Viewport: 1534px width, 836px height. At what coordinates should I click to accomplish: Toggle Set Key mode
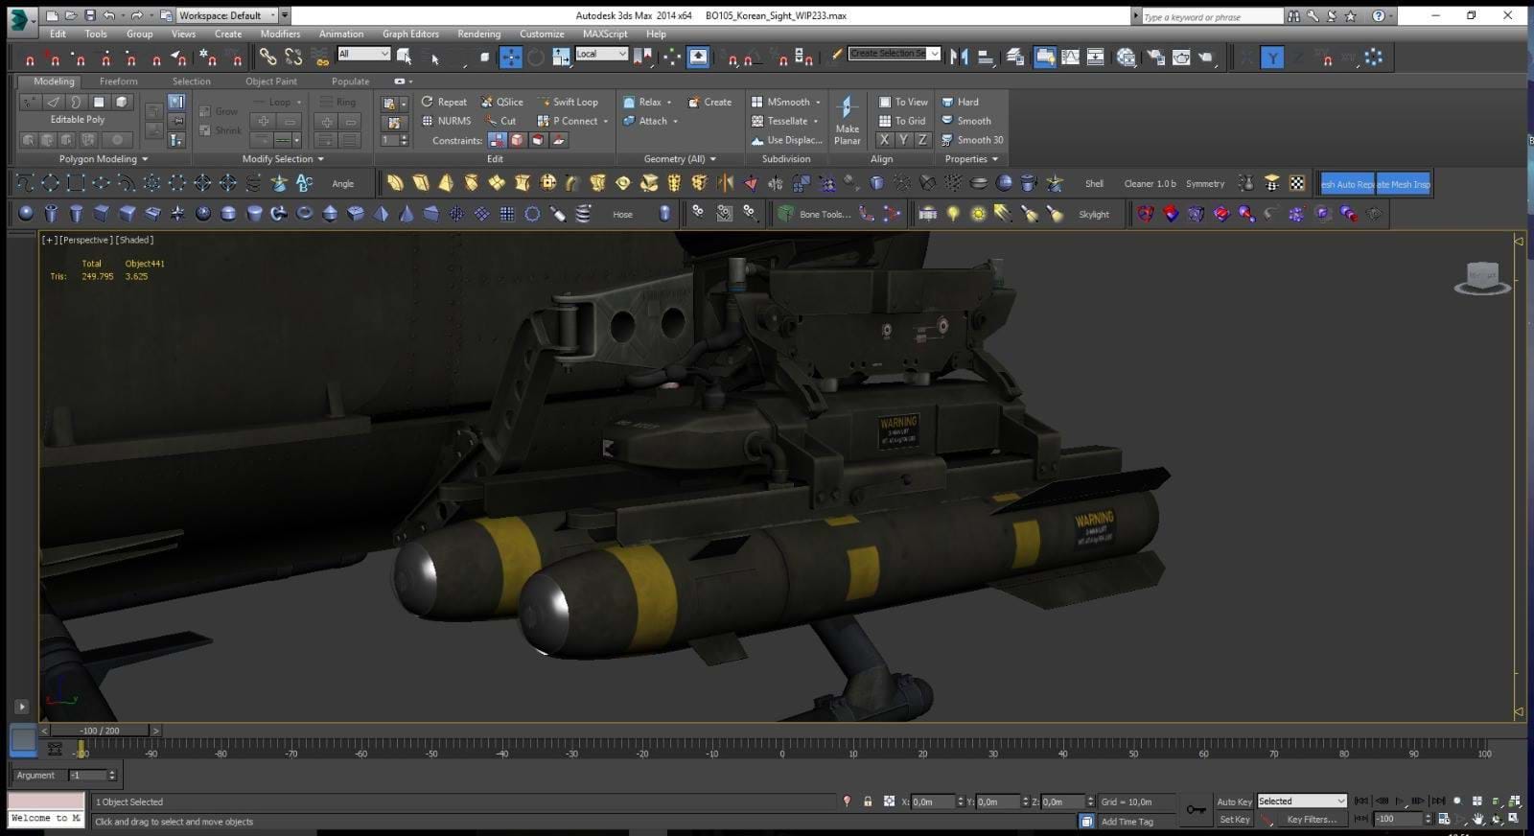[x=1234, y=820]
